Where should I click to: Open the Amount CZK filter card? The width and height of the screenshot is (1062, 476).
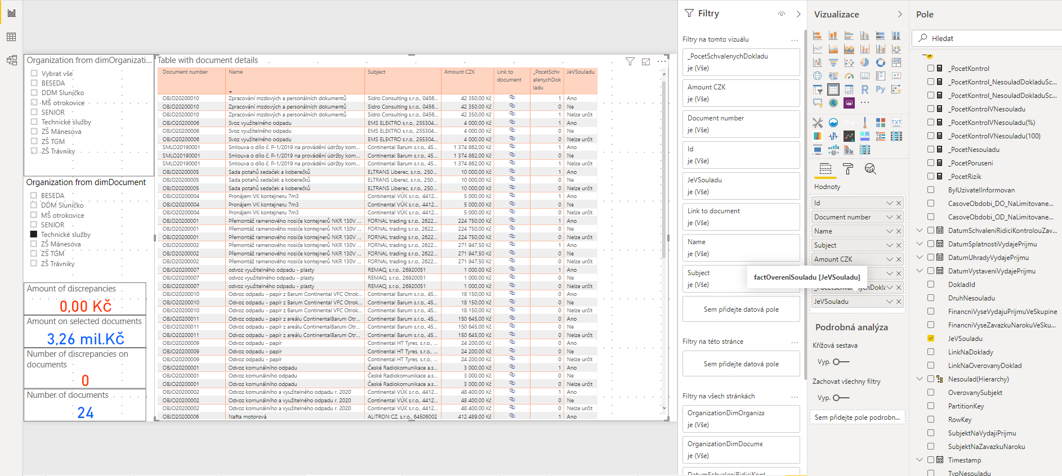click(x=741, y=93)
